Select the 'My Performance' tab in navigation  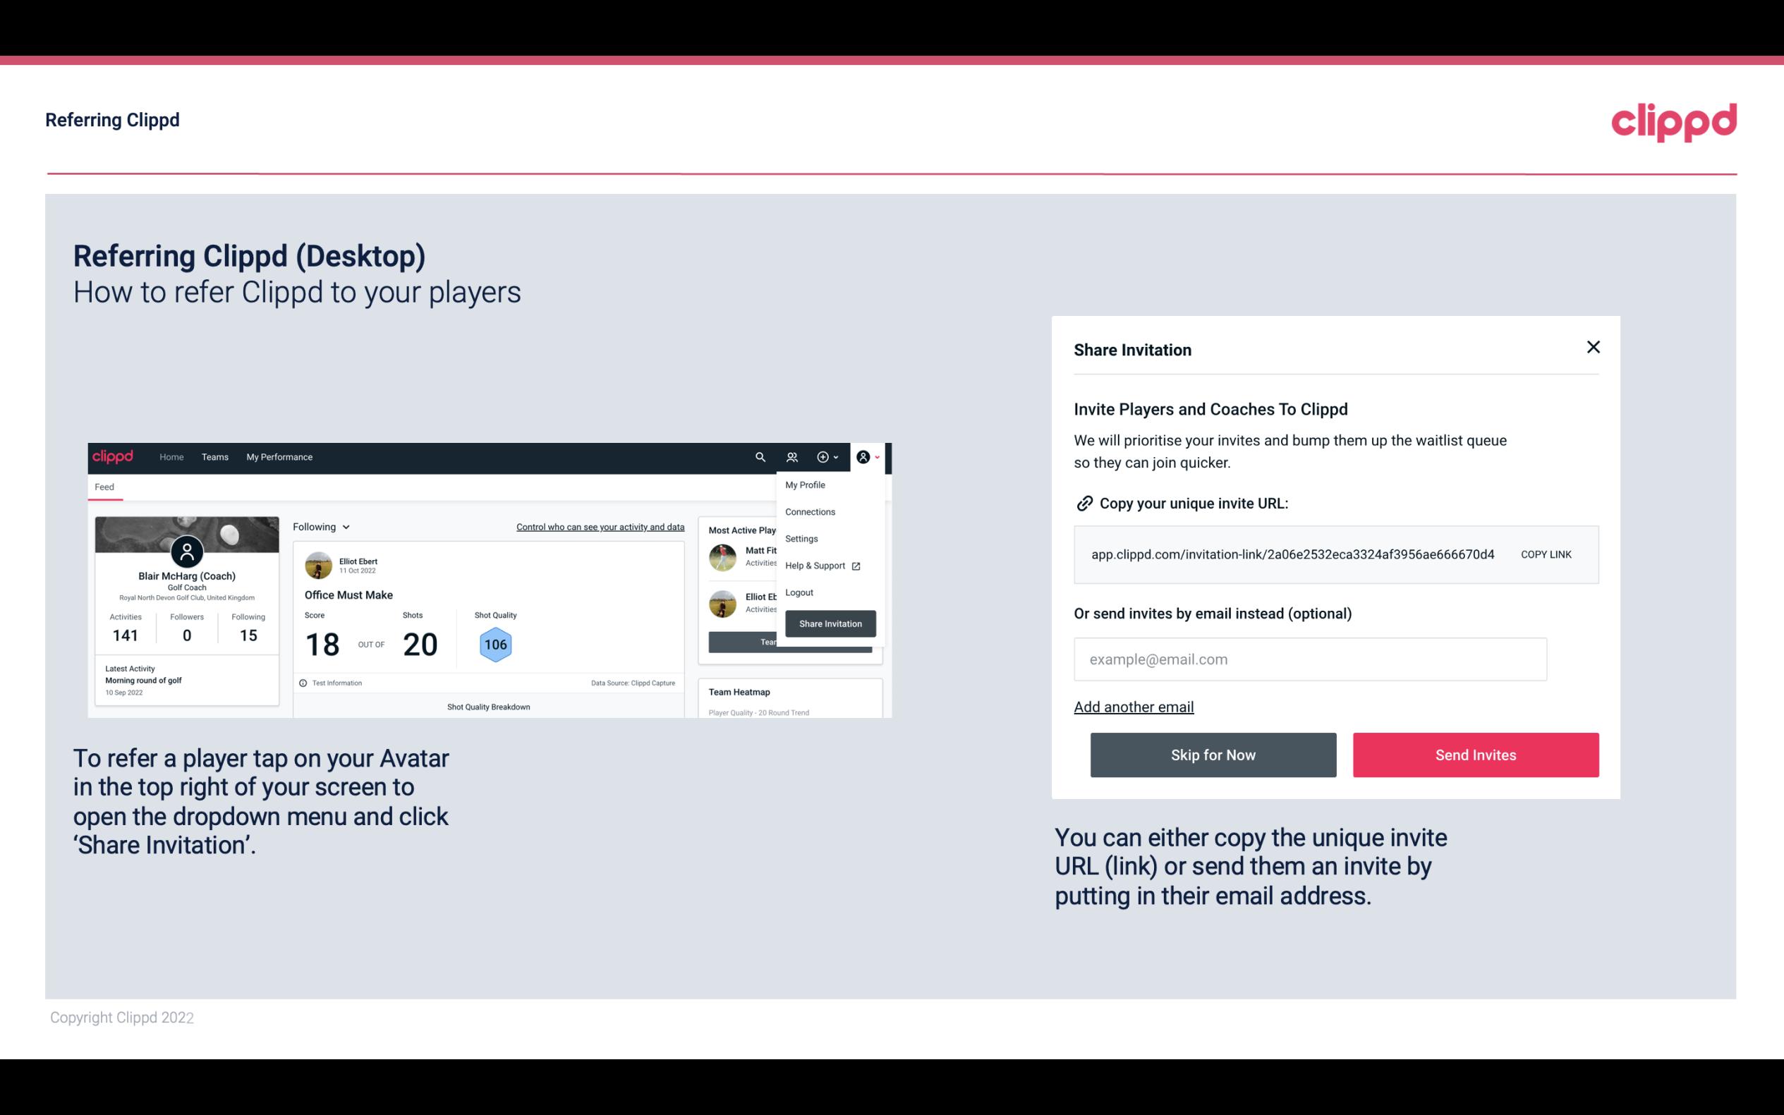277,457
